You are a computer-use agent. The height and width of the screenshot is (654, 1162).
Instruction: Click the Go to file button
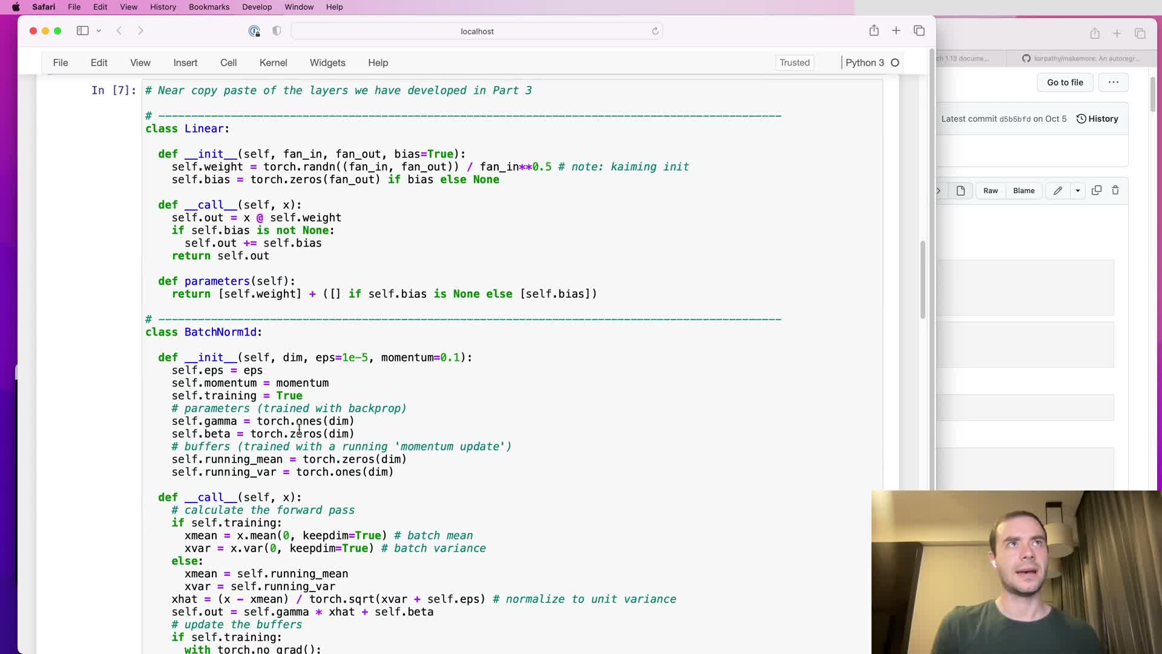1065,82
